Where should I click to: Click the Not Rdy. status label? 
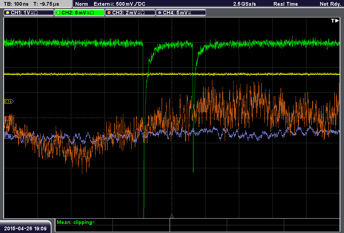click(330, 4)
